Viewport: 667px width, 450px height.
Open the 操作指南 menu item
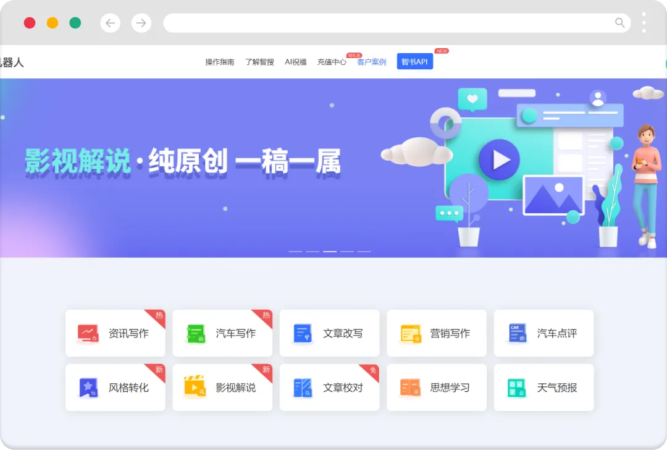(x=220, y=62)
